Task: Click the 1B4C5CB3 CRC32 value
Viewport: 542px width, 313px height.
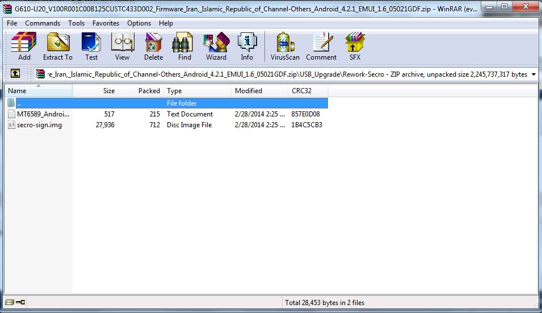Action: 306,125
